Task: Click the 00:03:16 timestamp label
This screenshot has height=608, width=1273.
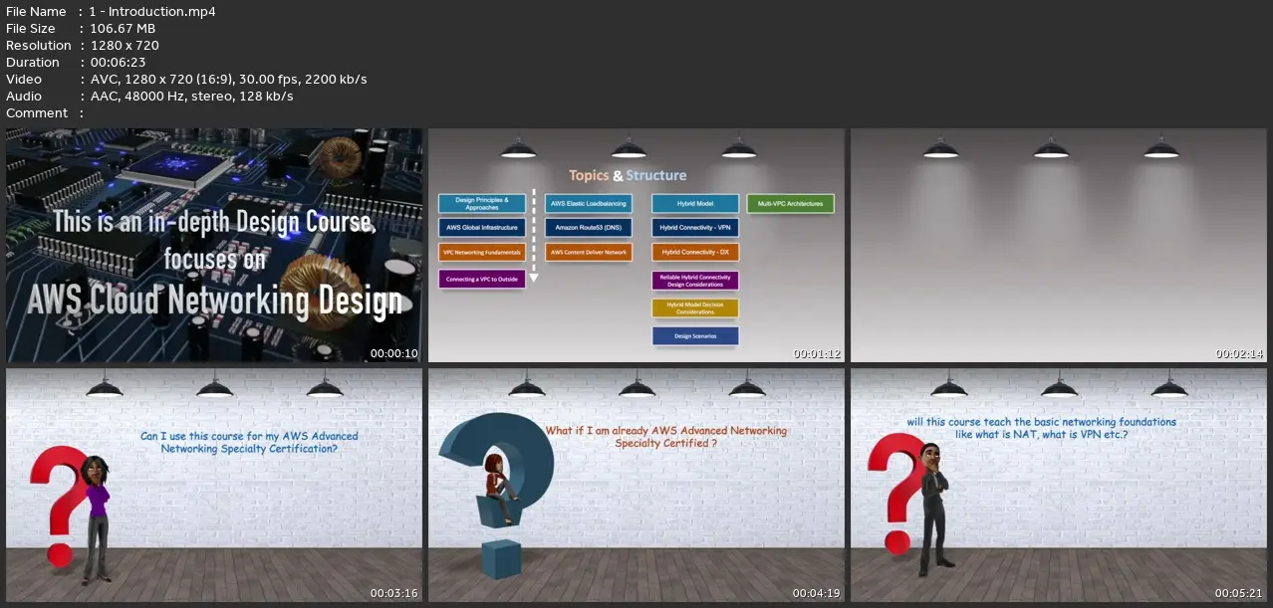Action: click(x=394, y=594)
